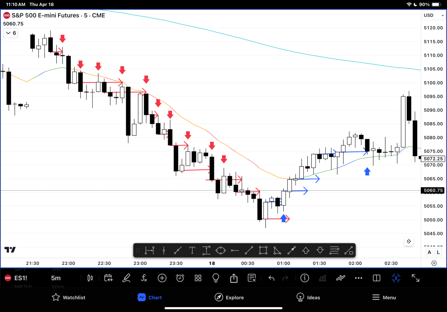Image resolution: width=447 pixels, height=312 pixels.
Task: Open the bottom Menu button
Action: click(x=384, y=298)
